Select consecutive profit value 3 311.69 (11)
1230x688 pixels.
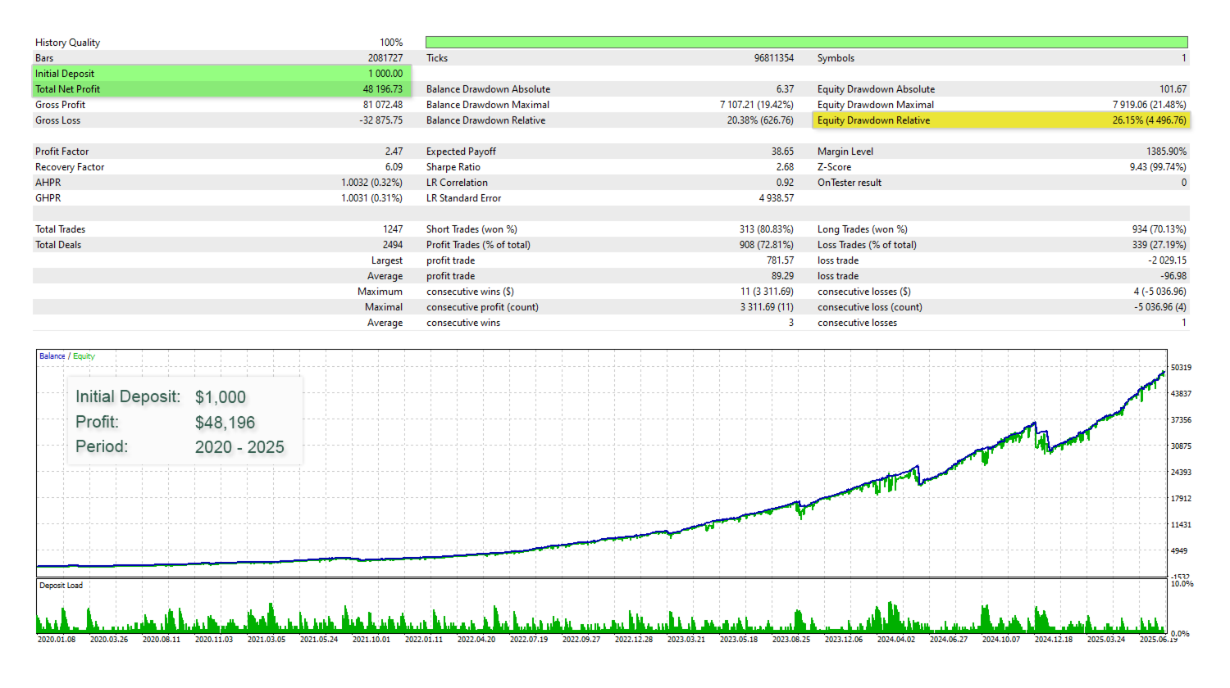point(768,307)
